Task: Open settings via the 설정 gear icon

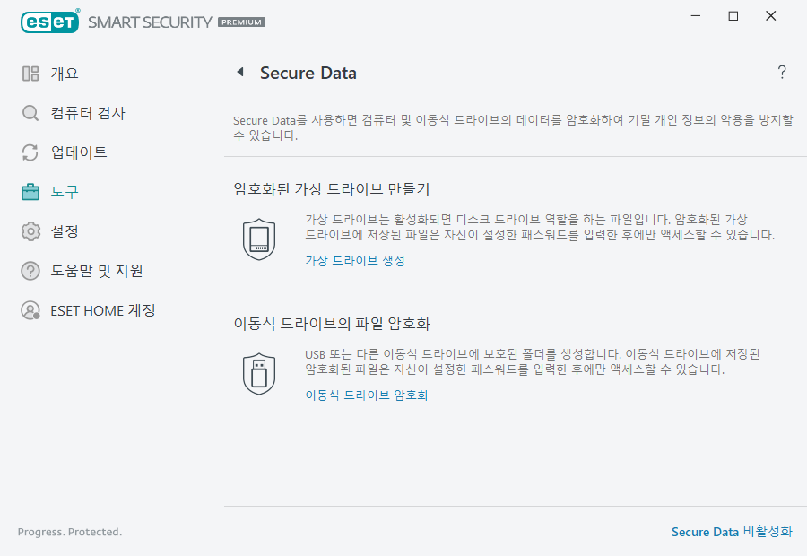Action: (x=30, y=231)
